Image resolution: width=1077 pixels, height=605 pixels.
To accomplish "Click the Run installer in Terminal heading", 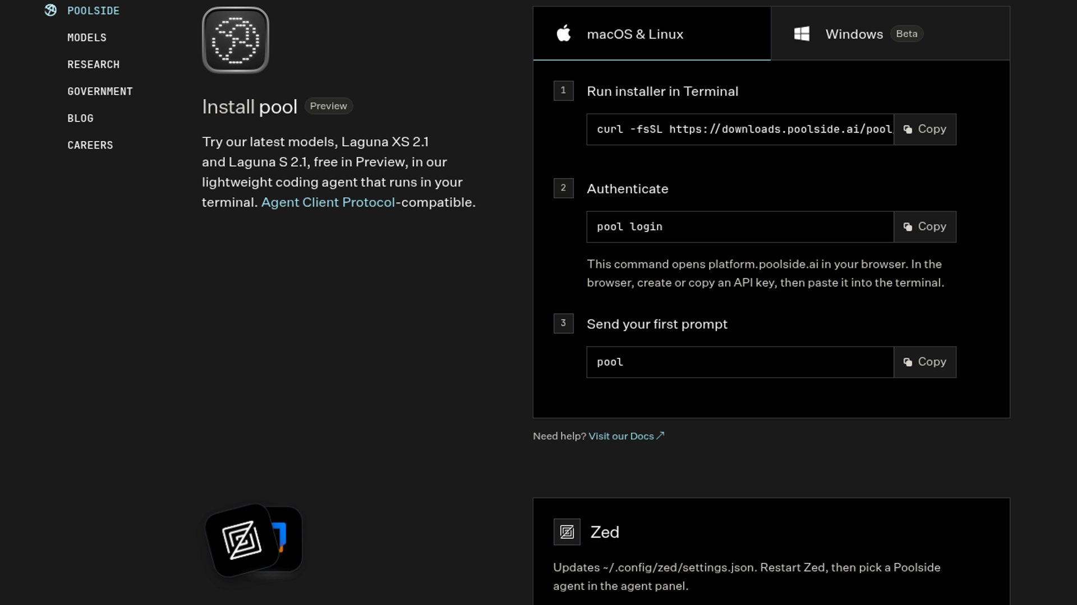I will tap(662, 91).
